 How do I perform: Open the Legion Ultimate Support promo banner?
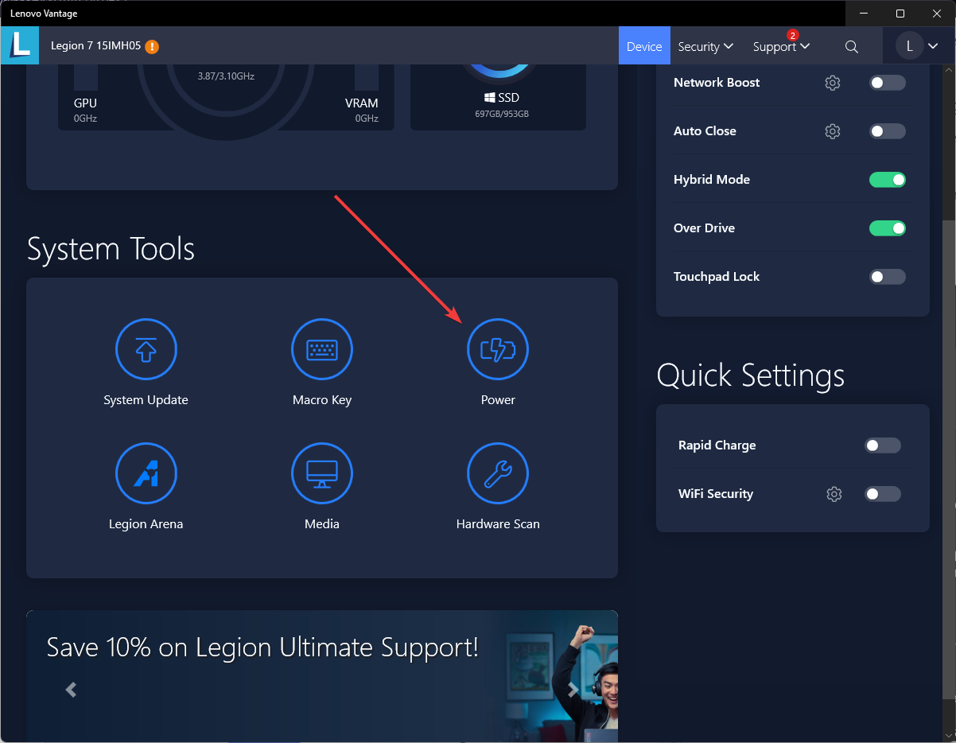322,676
